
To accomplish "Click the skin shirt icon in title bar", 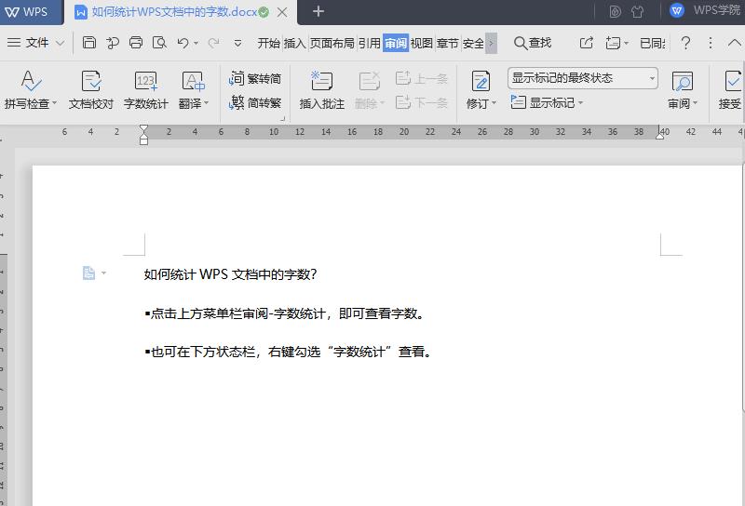I will point(637,11).
